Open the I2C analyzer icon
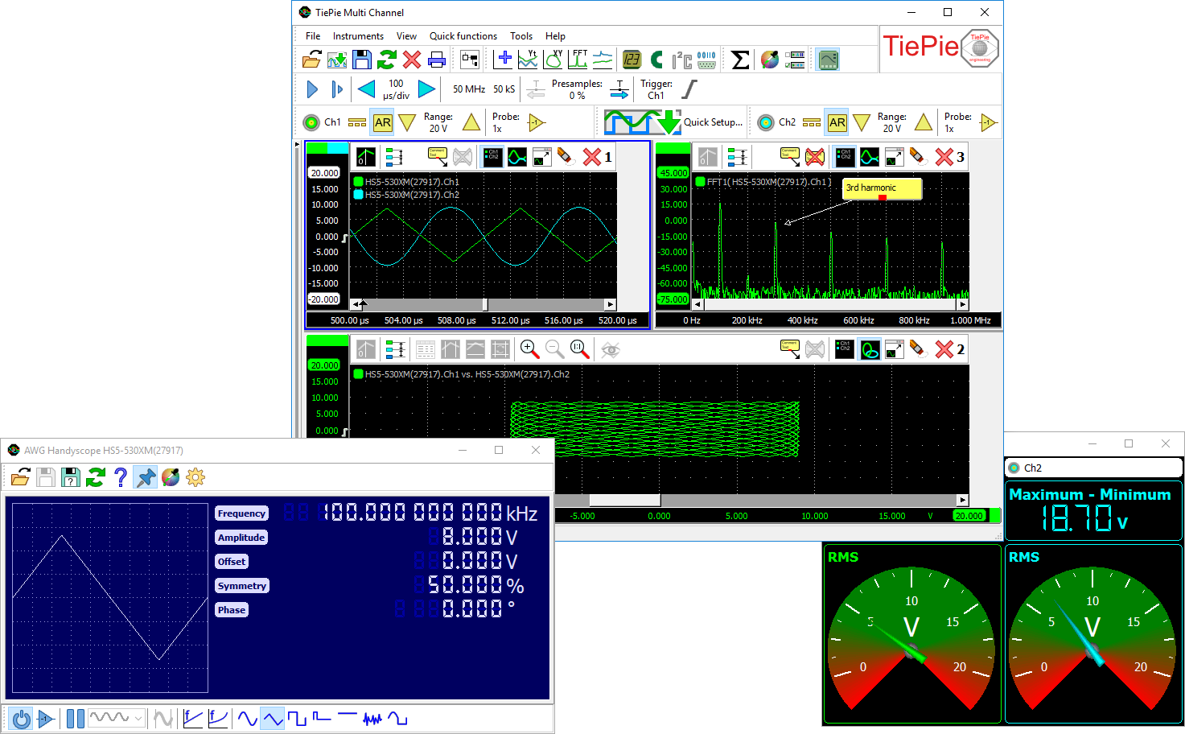 pyautogui.click(x=681, y=60)
